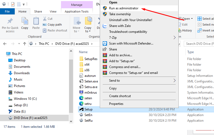Screen dimensions: 214x135
Task: Click the Paste icon in ribbon
Action: (x=36, y=21)
